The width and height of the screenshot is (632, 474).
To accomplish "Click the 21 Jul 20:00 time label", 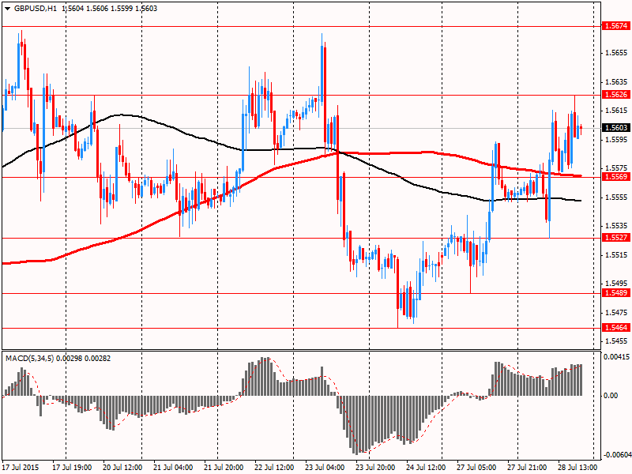I will [224, 468].
